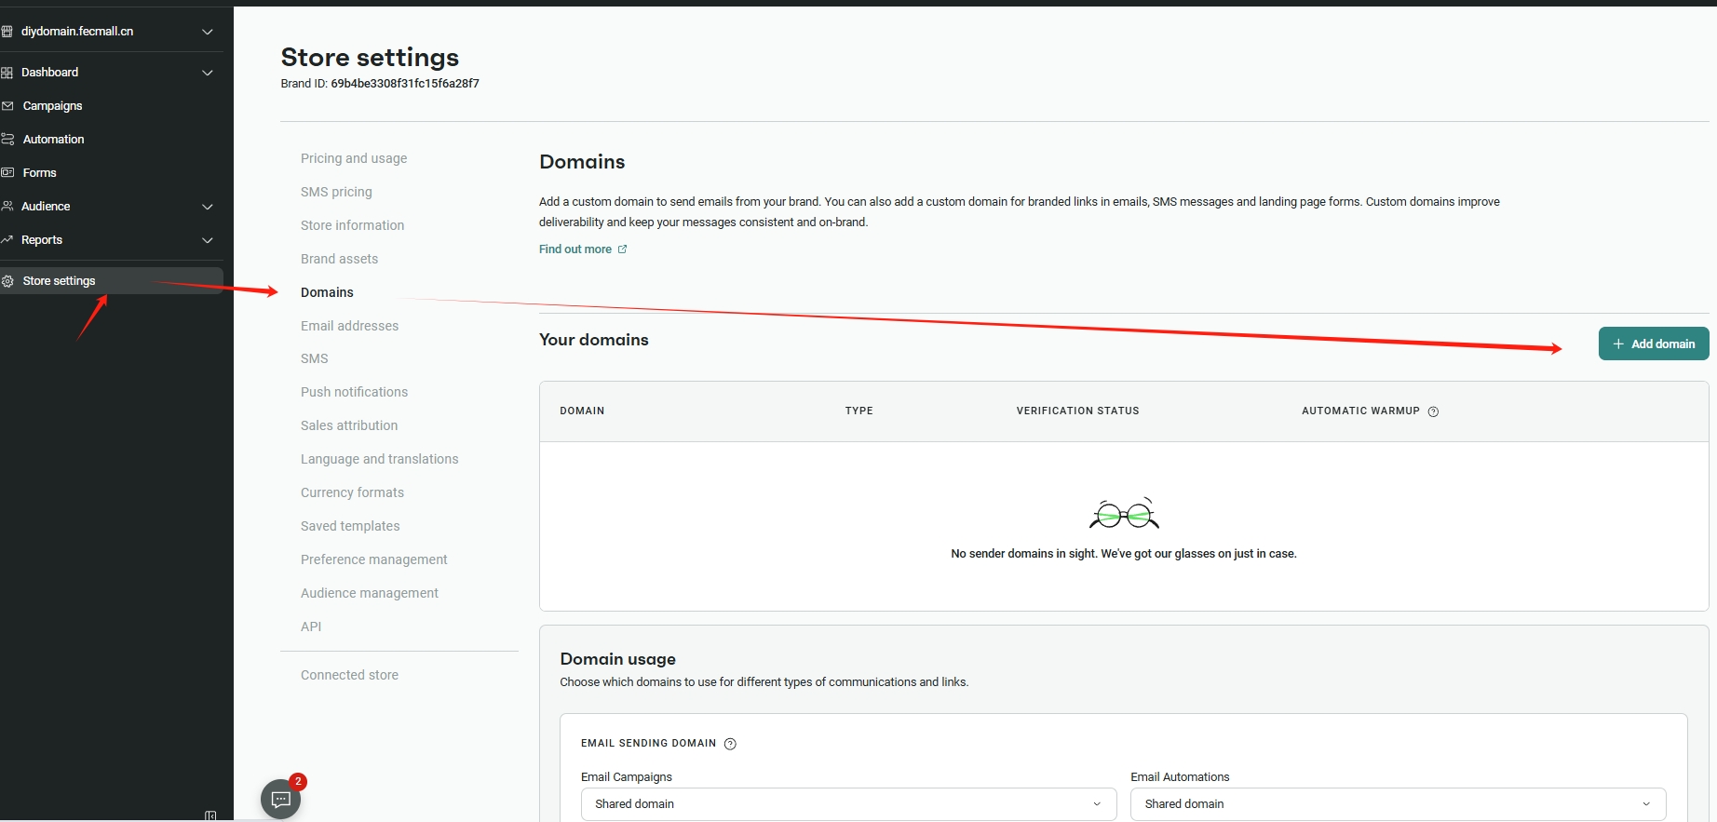Click the Store settings gear icon
Image resolution: width=1717 pixels, height=822 pixels.
7,281
